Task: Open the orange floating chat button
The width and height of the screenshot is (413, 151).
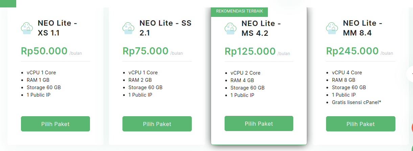Action: [x=412, y=128]
